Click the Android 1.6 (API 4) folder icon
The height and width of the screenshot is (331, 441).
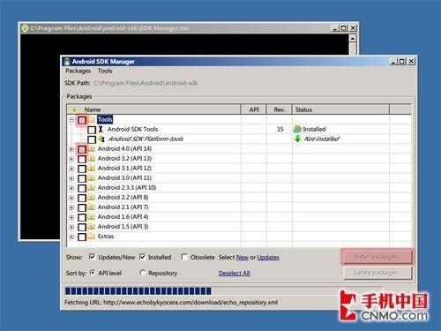(92, 217)
